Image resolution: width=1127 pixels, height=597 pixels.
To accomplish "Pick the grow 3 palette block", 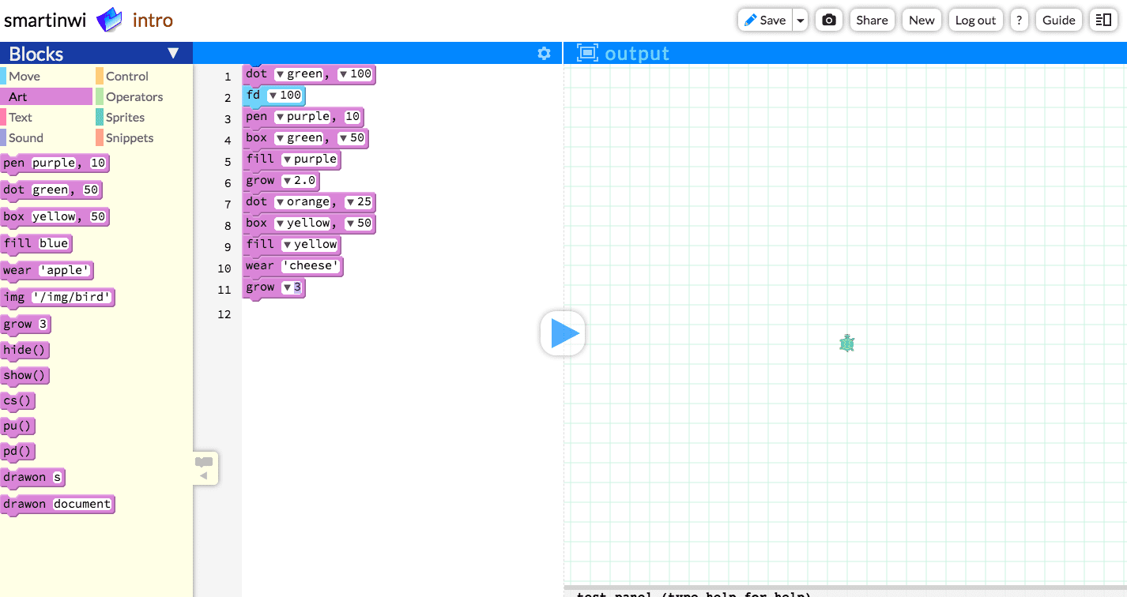I will click(26, 325).
